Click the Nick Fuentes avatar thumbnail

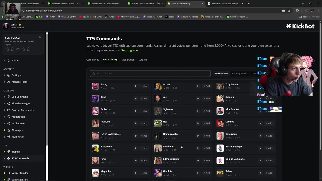pos(220,111)
